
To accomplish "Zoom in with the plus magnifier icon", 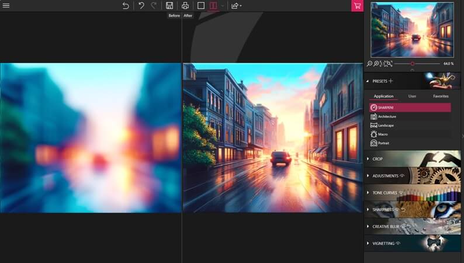I will coord(376,64).
